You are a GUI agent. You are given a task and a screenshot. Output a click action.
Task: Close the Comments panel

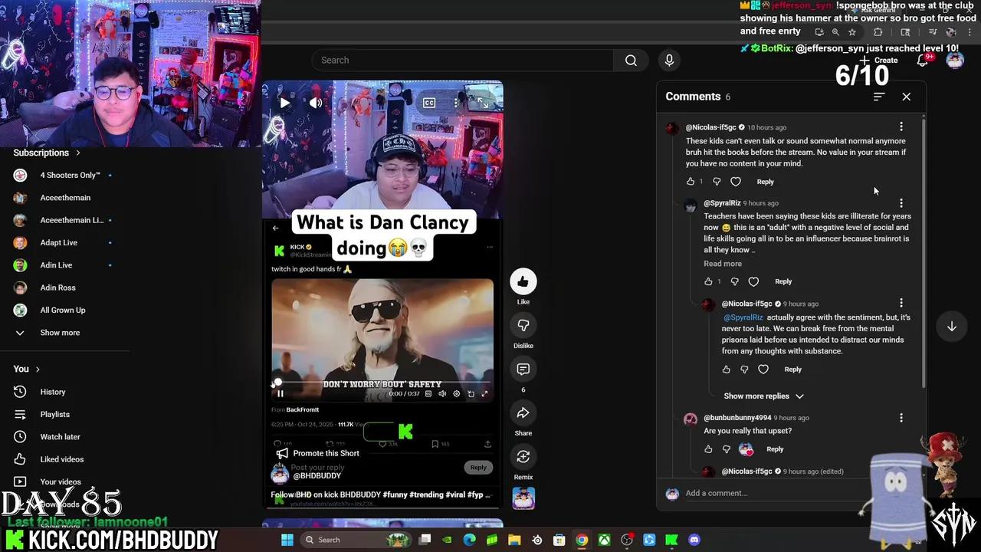click(x=907, y=97)
